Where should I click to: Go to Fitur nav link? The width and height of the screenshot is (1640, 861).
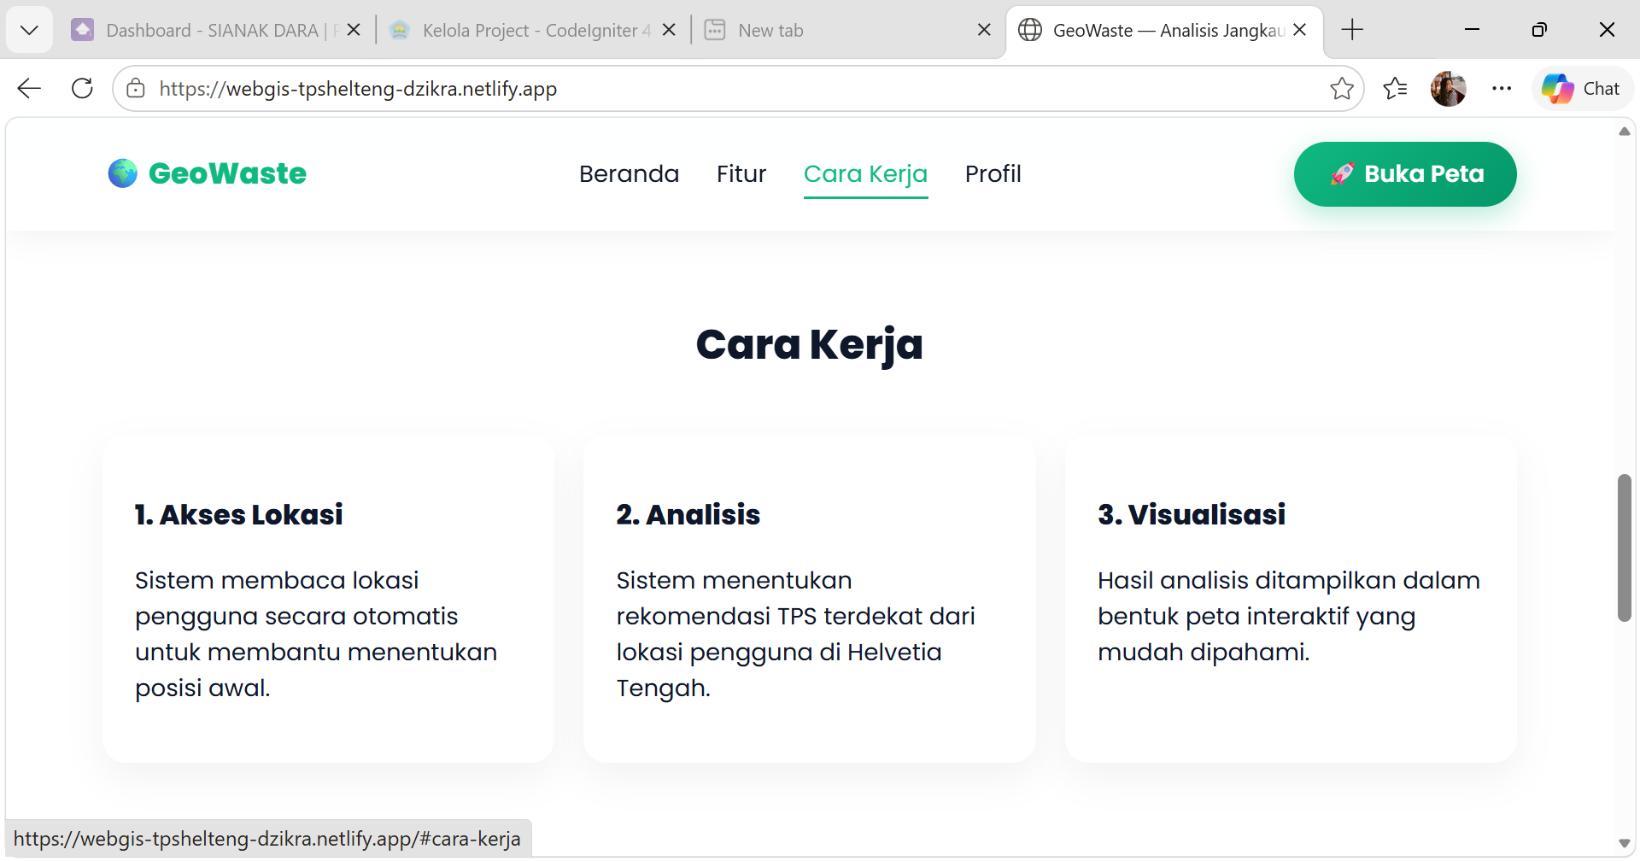click(x=741, y=173)
